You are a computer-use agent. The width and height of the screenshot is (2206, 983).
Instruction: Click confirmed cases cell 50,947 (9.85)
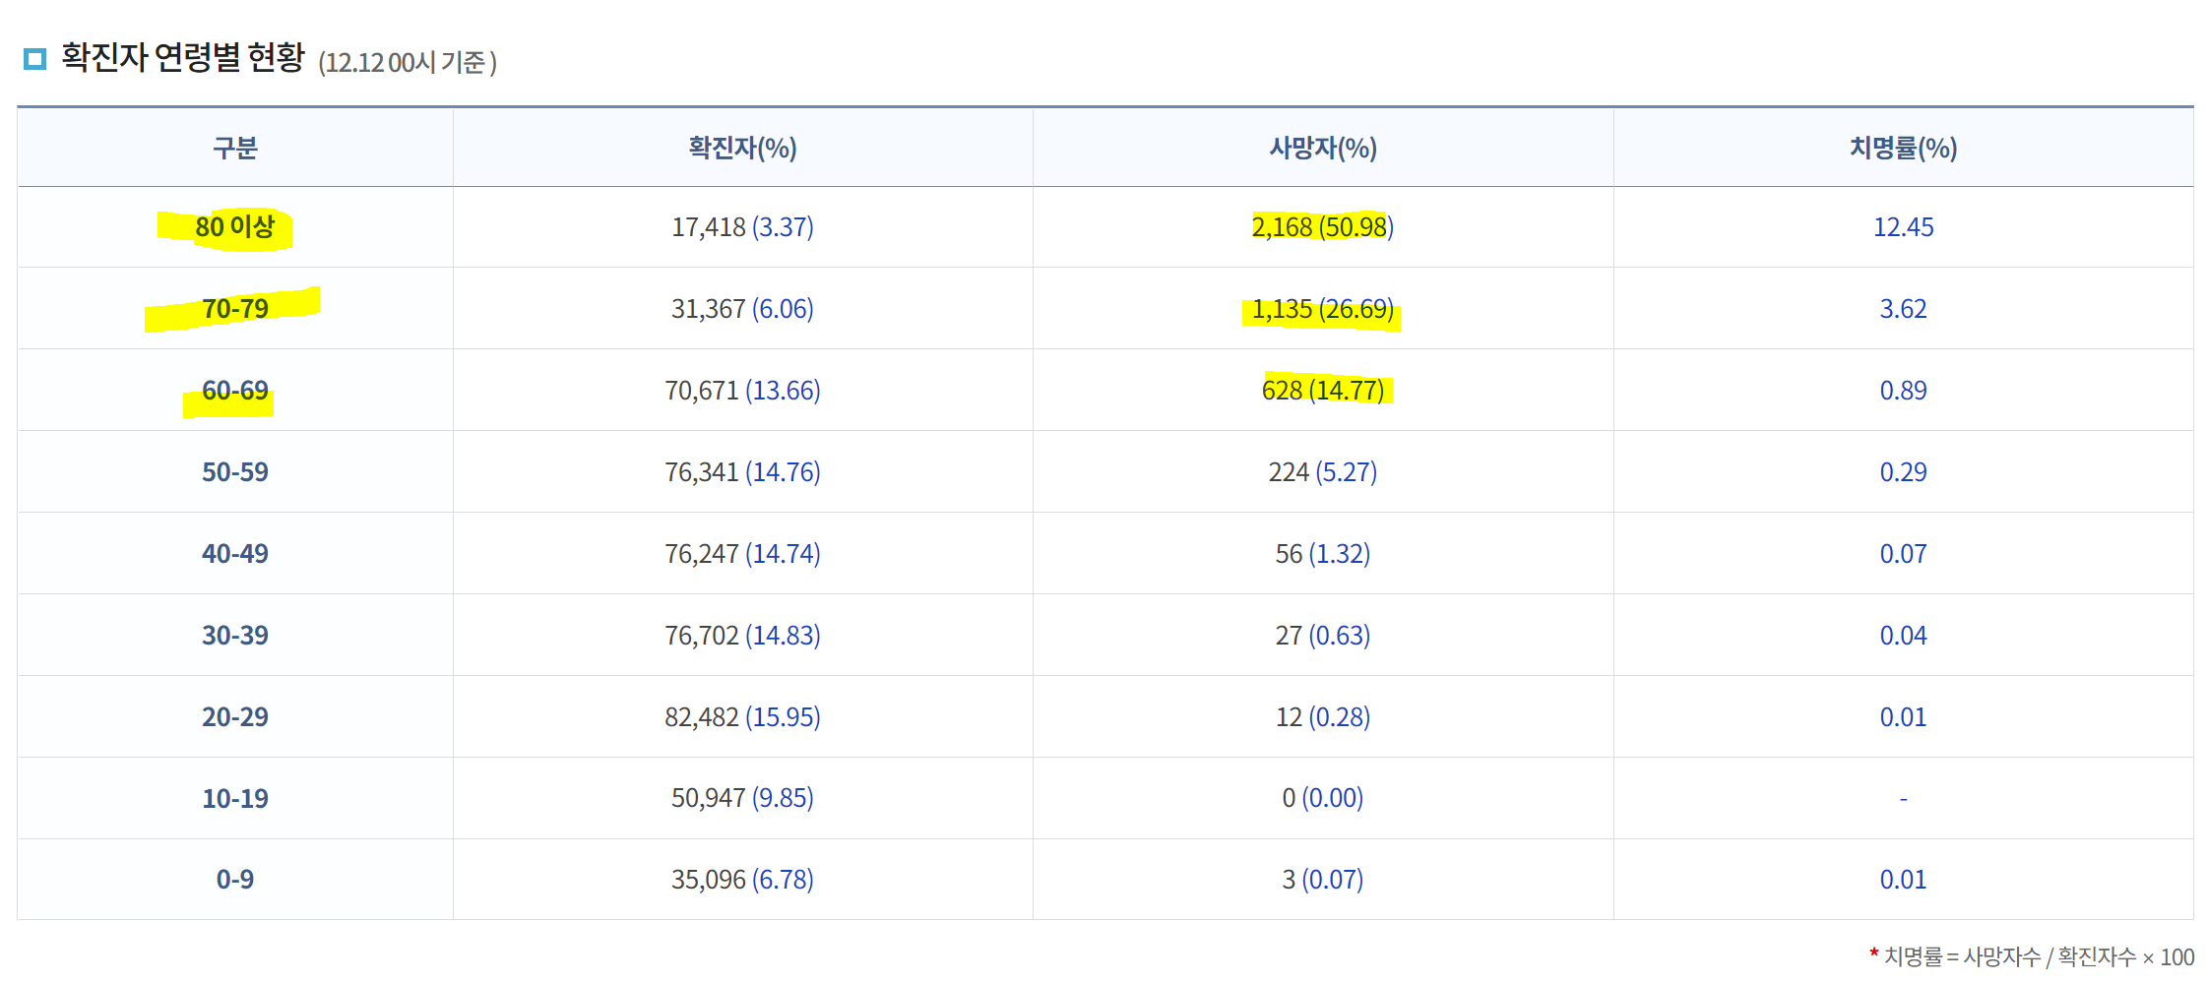click(x=742, y=798)
